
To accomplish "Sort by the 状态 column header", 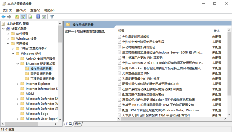I will click(x=216, y=31).
